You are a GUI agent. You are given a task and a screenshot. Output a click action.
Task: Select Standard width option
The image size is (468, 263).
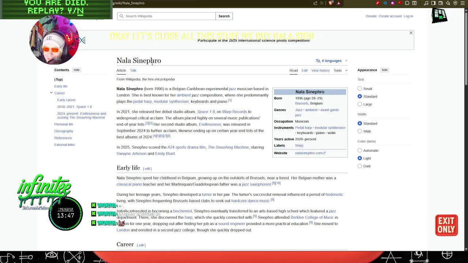(360, 123)
